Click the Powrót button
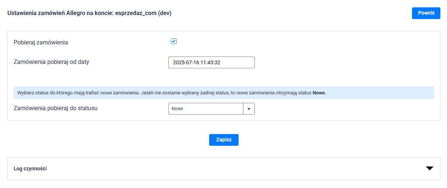The width and height of the screenshot is (447, 188). point(426,13)
